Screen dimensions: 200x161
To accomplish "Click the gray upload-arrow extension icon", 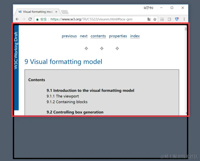I will 169,19.
